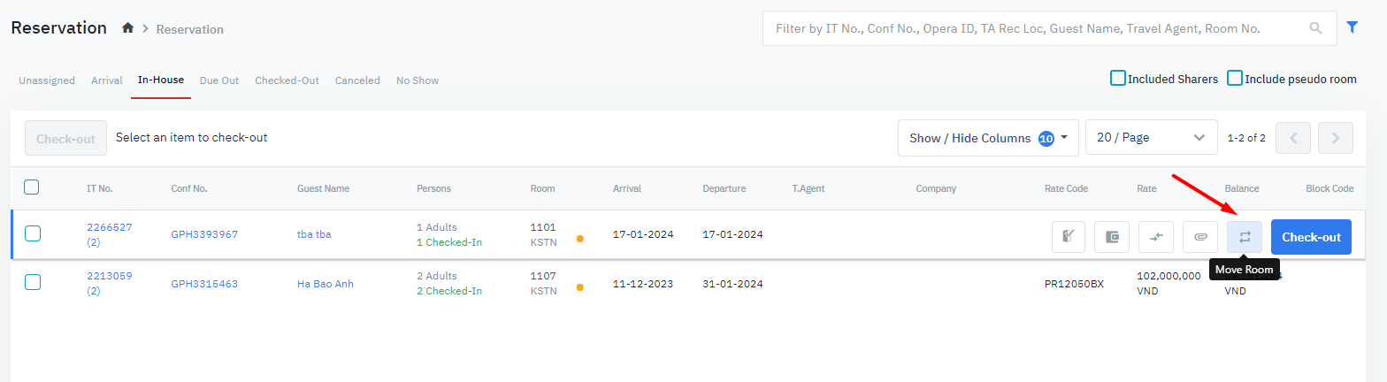Click the merge arrows icon in first row
This screenshot has width=1387, height=382.
tap(1156, 237)
